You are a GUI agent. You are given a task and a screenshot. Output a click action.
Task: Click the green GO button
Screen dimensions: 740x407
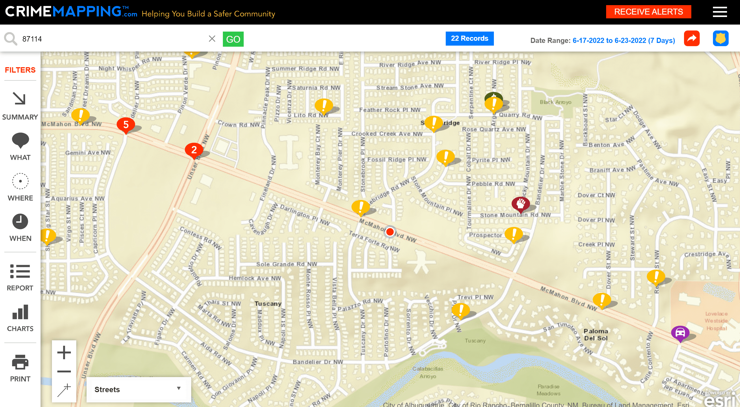coord(233,39)
